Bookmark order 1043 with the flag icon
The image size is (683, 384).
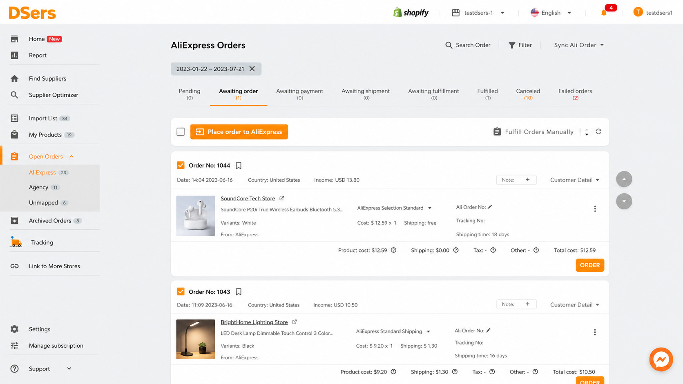(239, 292)
